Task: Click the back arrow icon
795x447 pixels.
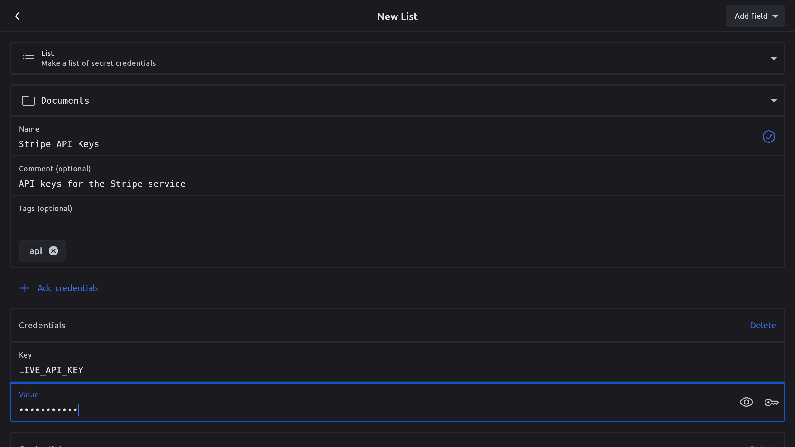Action: click(17, 16)
